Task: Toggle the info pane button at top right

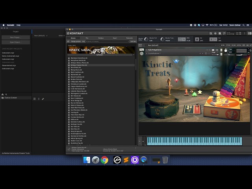Action: (x=249, y=33)
